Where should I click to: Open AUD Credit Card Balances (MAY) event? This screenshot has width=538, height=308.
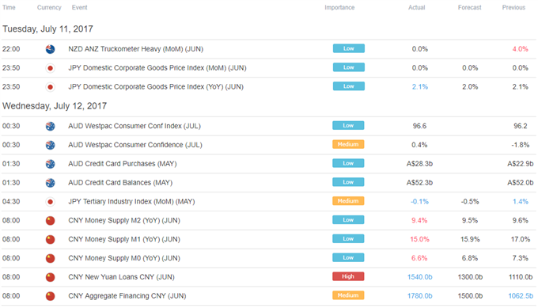coord(120,183)
